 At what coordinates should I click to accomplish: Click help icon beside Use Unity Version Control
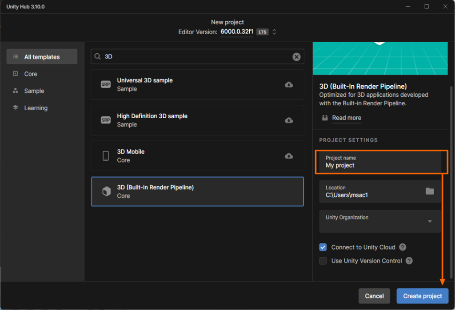pos(409,261)
